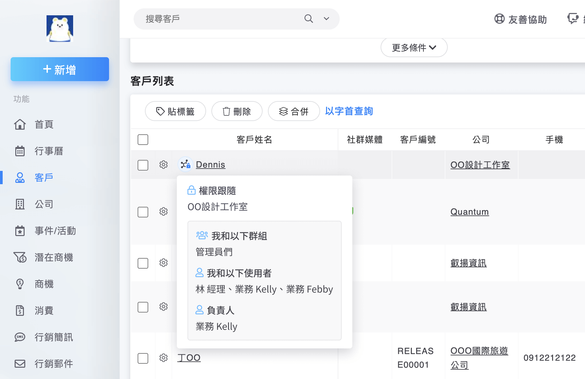Click the permission lock icon next to Dennis

(x=185, y=164)
